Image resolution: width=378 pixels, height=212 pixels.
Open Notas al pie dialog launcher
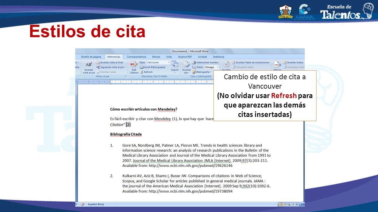point(126,76)
